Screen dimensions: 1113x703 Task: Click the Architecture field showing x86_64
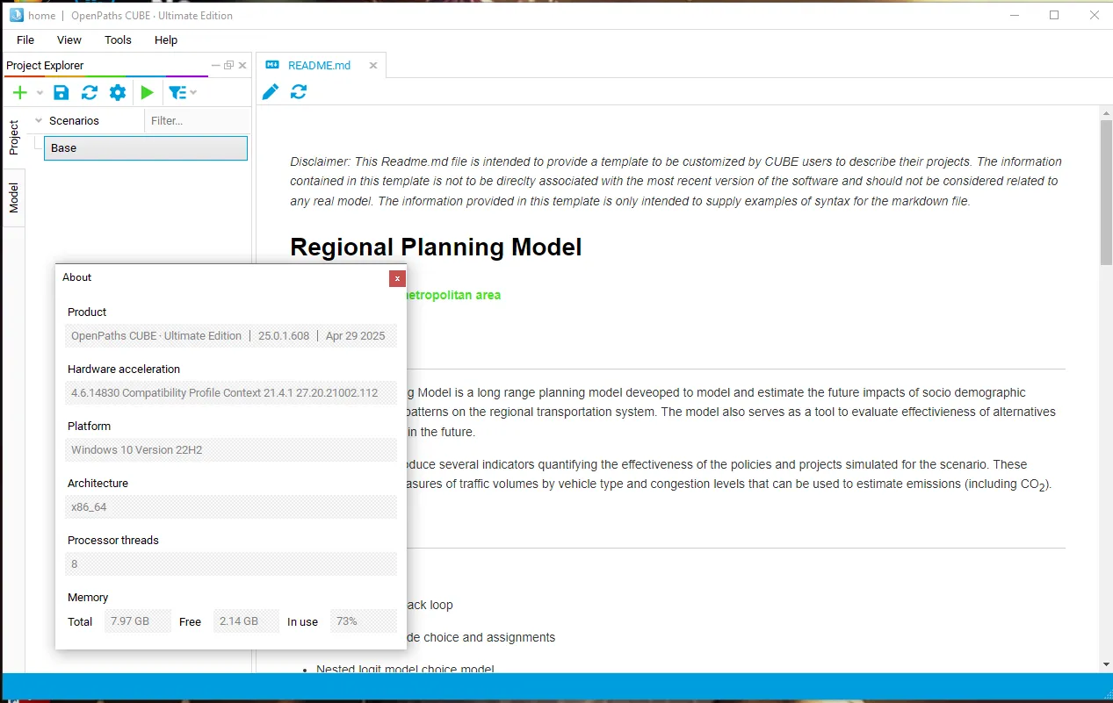(x=232, y=507)
